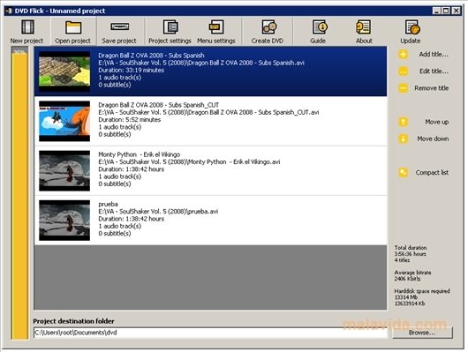
Task: Click the Move down arrow icon
Action: pos(403,139)
